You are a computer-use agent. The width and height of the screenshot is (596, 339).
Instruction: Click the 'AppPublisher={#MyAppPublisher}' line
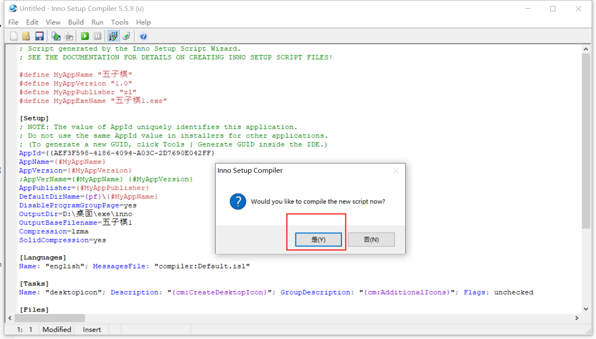click(84, 188)
